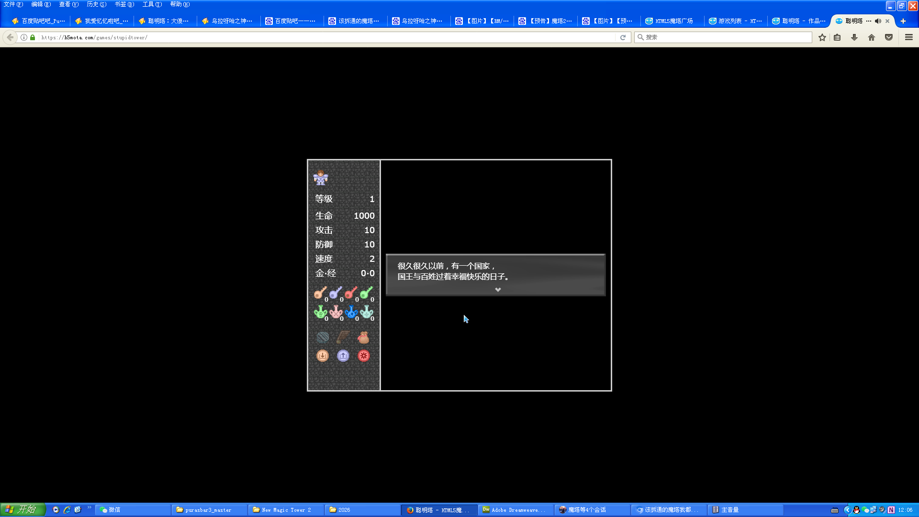The image size is (919, 517).
Task: Open the 帮助 menu
Action: (x=180, y=4)
